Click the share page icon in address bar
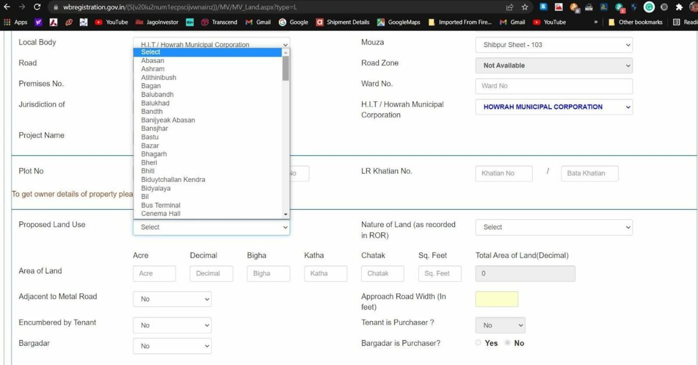Screen dimensions: 698x365 point(510,7)
